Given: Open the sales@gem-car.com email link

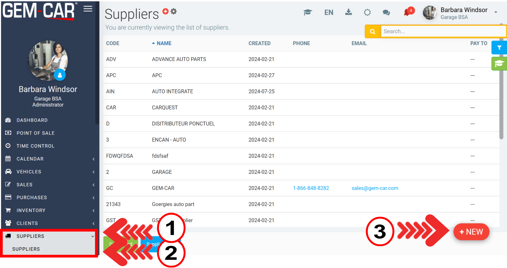Looking at the screenshot, I should pyautogui.click(x=375, y=188).
